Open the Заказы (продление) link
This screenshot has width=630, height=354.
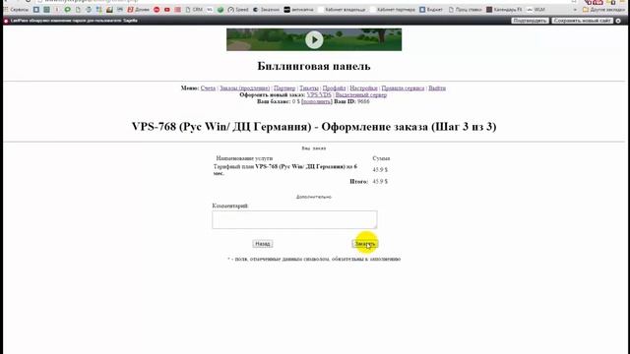pyautogui.click(x=245, y=88)
